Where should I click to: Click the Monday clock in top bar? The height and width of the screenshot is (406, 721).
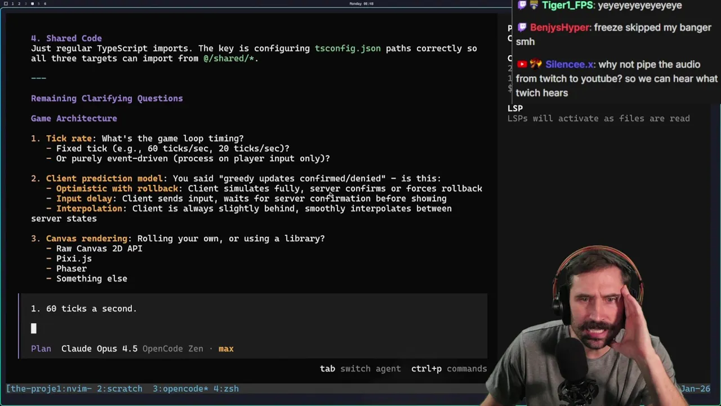tap(361, 3)
